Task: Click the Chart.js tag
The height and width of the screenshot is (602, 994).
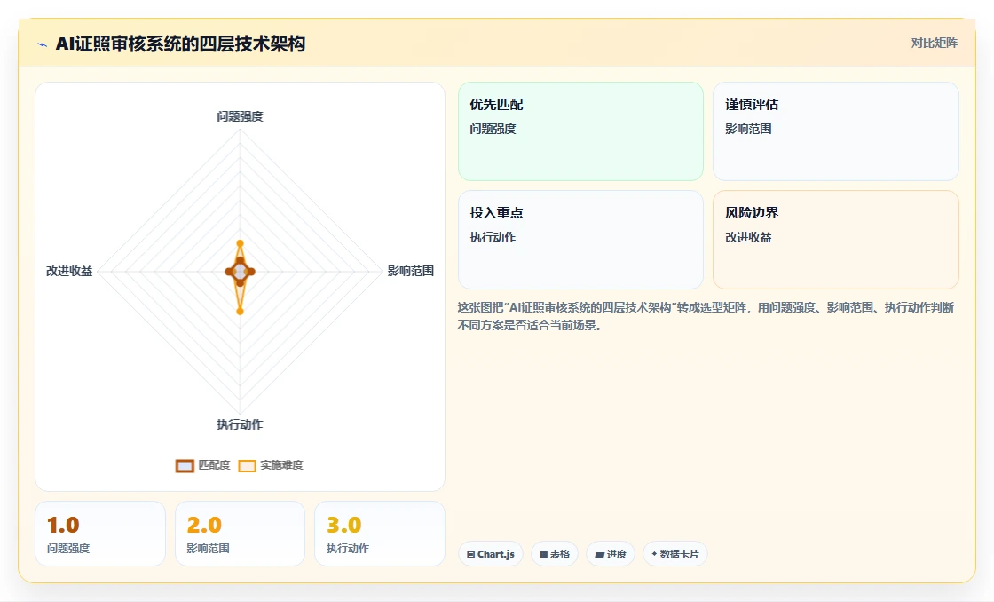Action: [491, 554]
